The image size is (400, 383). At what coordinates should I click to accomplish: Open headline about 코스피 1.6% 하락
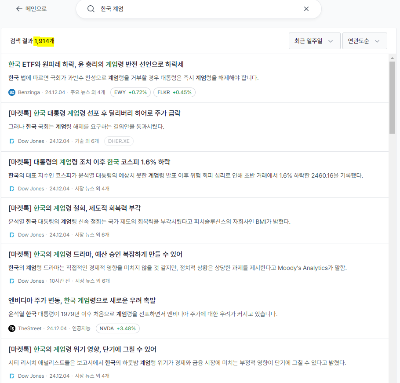click(89, 161)
